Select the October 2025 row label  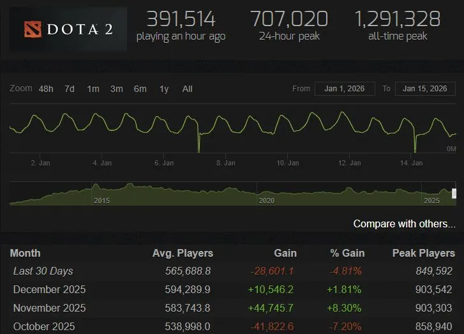44,326
